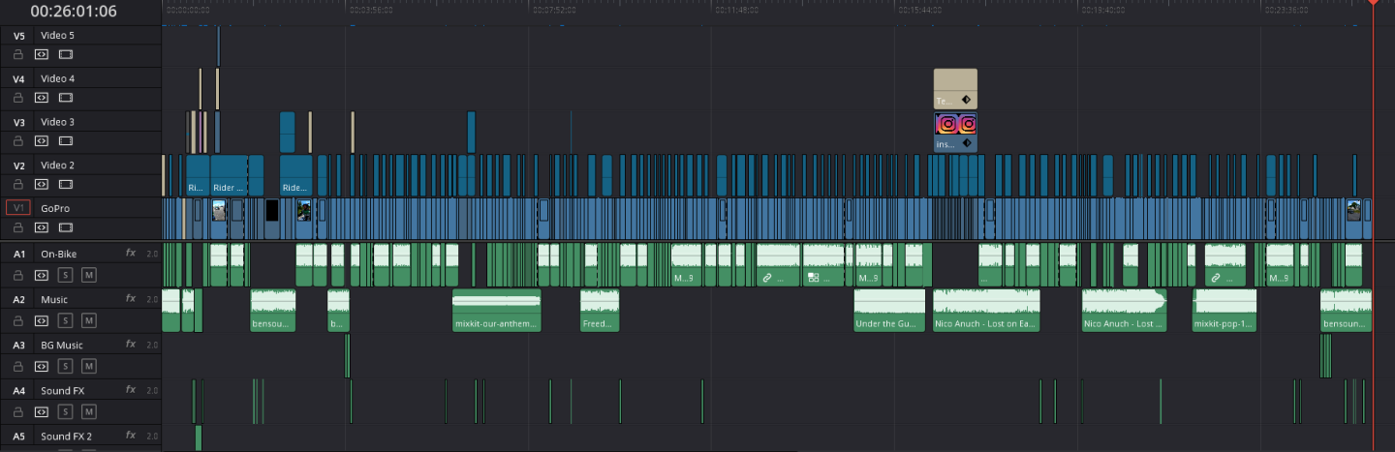Viewport: 1395px width, 452px height.
Task: Mute the On-Bike audio track
Action: tap(88, 275)
